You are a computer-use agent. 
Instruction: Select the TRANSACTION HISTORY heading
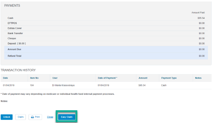pyautogui.click(x=18, y=70)
